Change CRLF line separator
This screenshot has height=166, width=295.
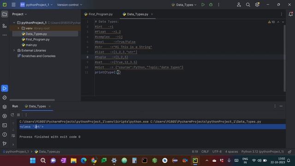(205, 152)
